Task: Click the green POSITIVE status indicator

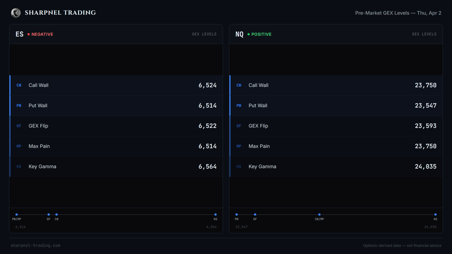Action: pyautogui.click(x=260, y=34)
